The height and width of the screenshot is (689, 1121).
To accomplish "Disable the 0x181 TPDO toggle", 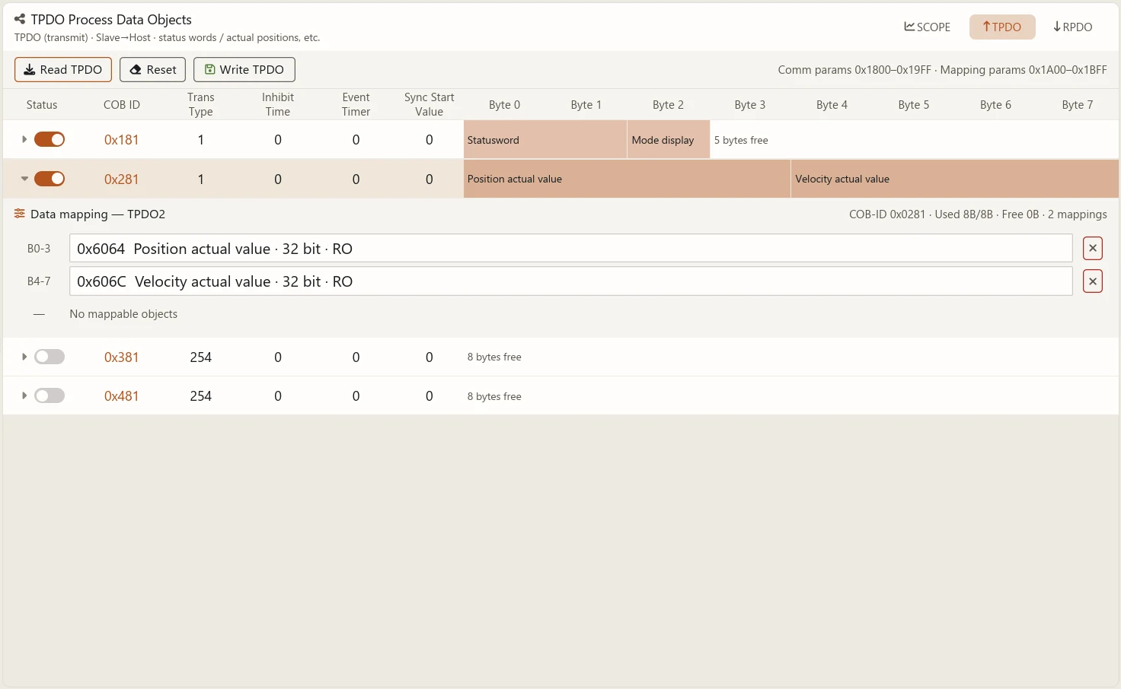I will pos(50,139).
